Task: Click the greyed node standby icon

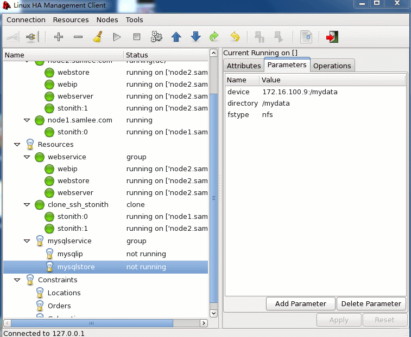Action: click(x=260, y=37)
